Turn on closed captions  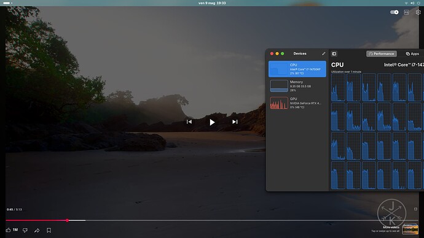tap(406, 12)
